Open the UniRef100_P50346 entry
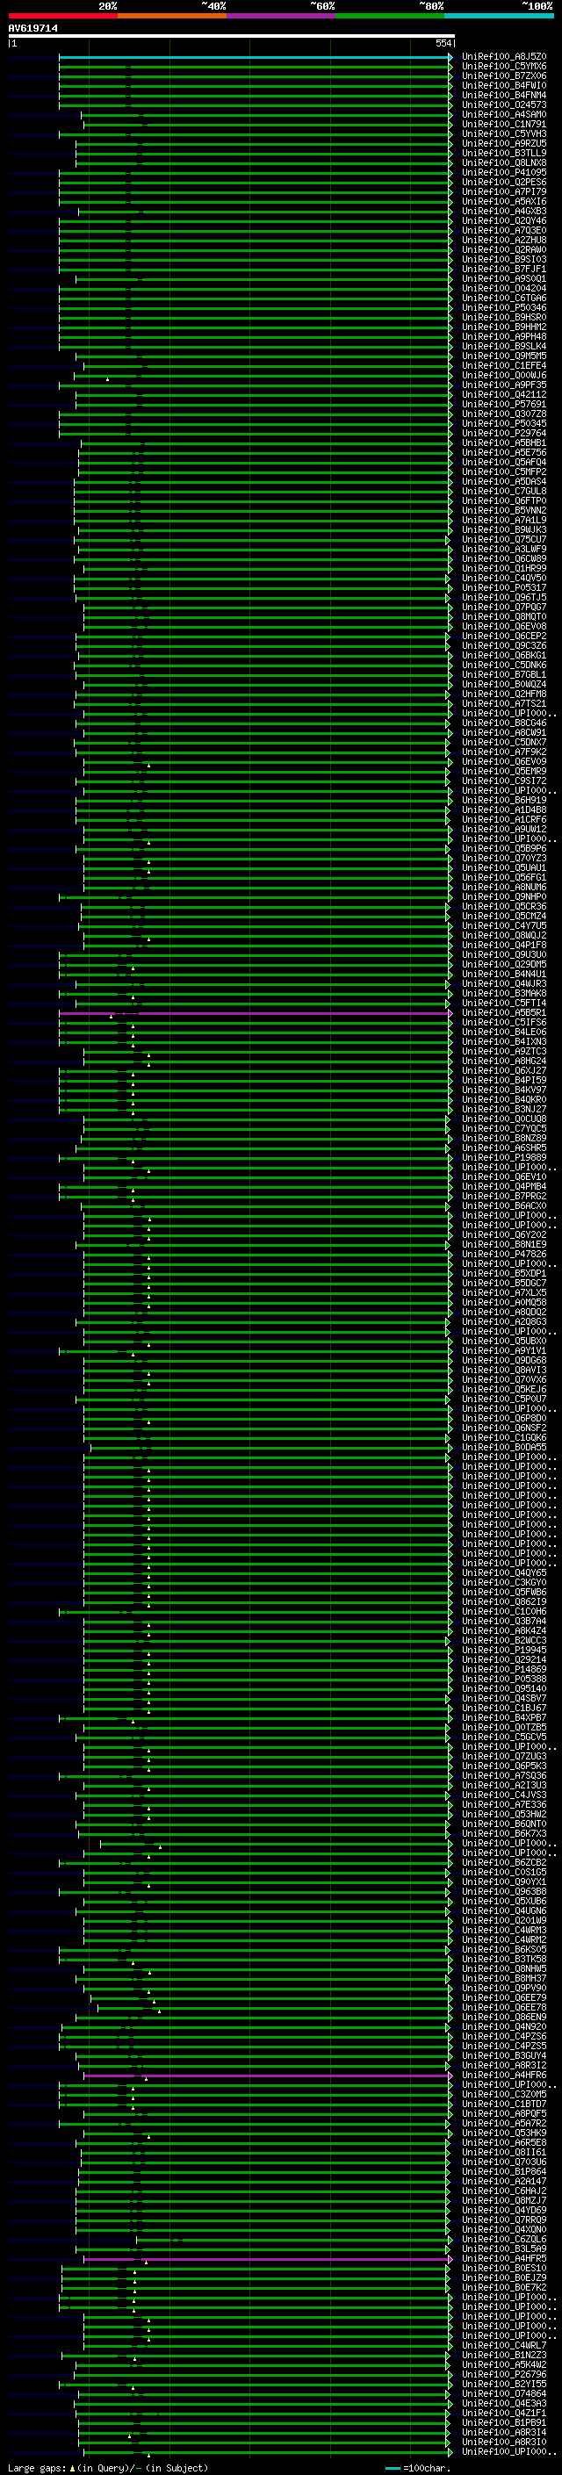The height and width of the screenshot is (2475, 562). coord(504,307)
